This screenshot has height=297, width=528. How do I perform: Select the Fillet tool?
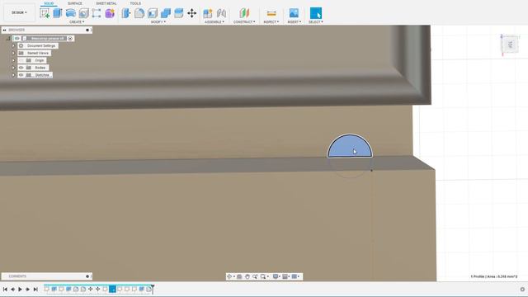(139, 13)
